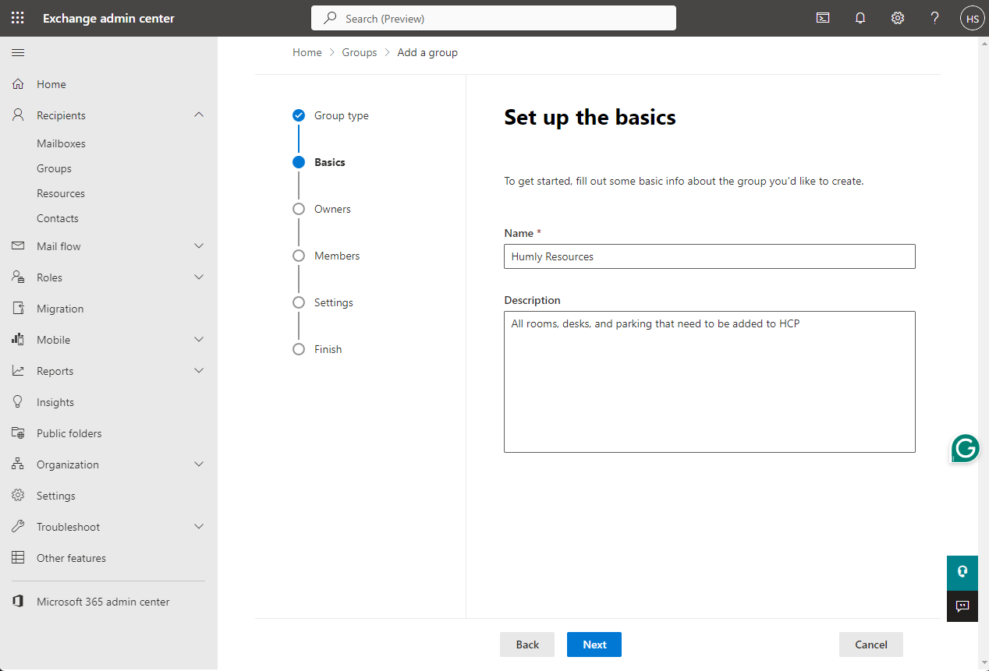This screenshot has height=671, width=989.
Task: Open the Microsoft 365 app launcher
Action: click(x=17, y=17)
